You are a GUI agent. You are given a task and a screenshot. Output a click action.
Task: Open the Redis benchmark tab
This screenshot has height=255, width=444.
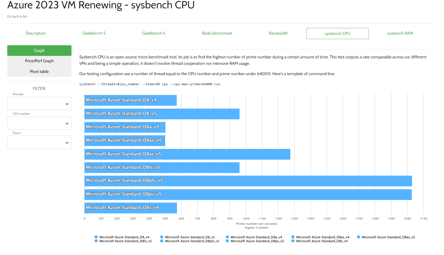(217, 33)
